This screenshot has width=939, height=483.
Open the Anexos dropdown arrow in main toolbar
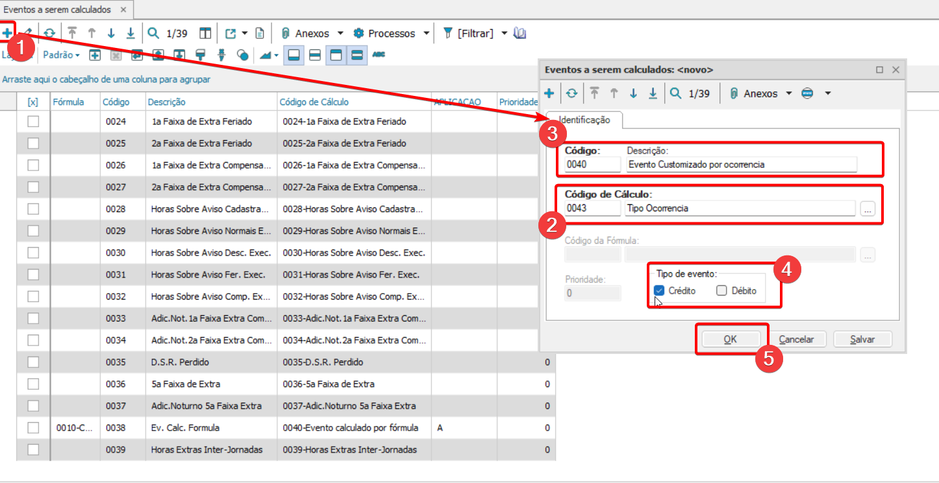(340, 33)
